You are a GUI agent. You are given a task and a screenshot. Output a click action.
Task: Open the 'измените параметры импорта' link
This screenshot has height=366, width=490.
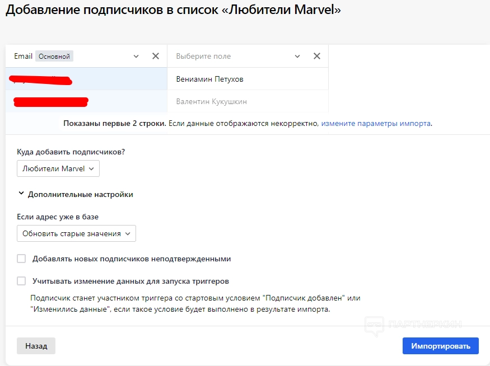376,123
